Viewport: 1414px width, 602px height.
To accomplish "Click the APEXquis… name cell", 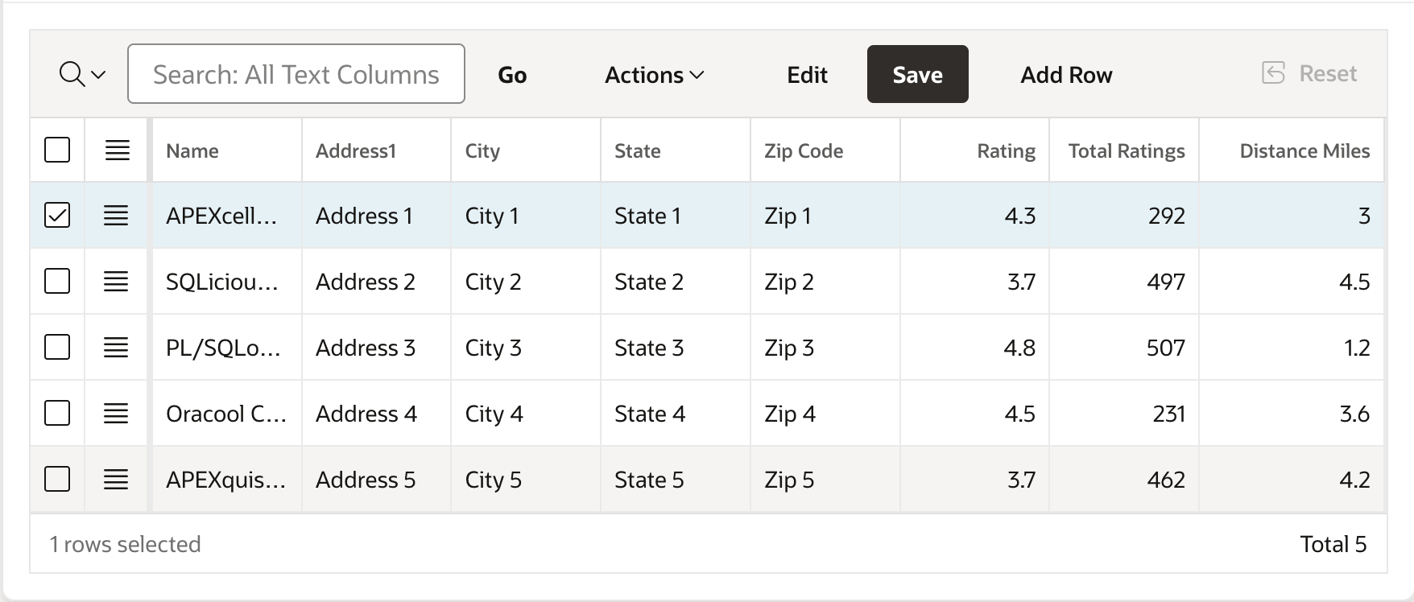I will click(x=227, y=480).
